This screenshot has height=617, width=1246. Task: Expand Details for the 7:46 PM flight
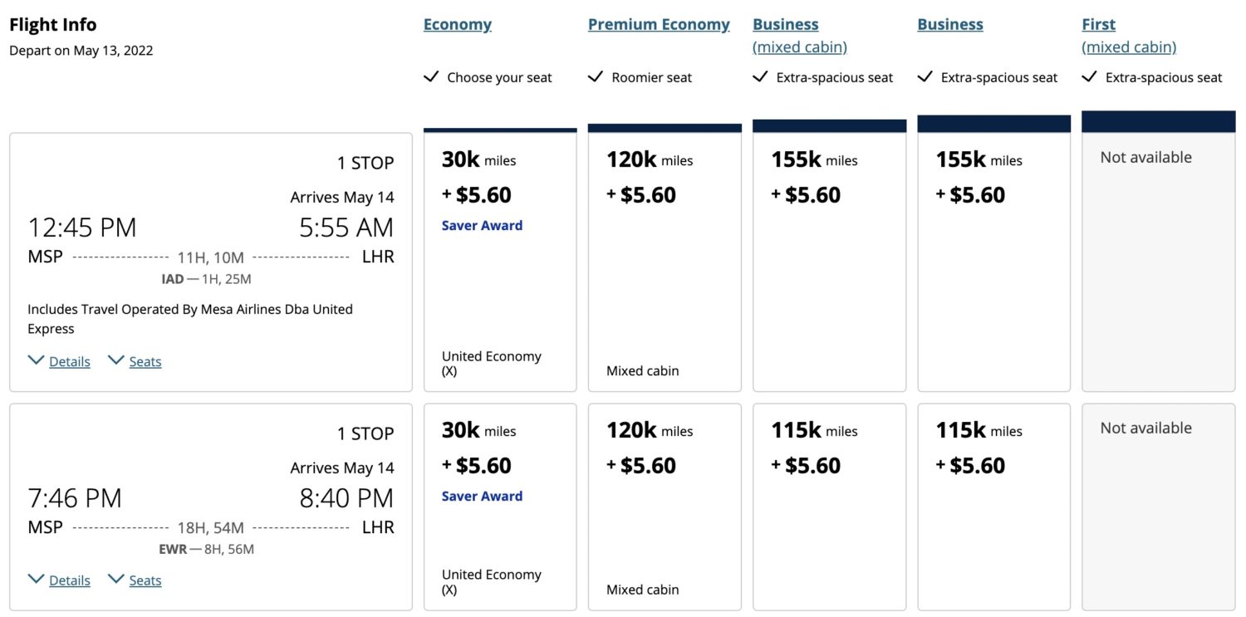pos(70,580)
